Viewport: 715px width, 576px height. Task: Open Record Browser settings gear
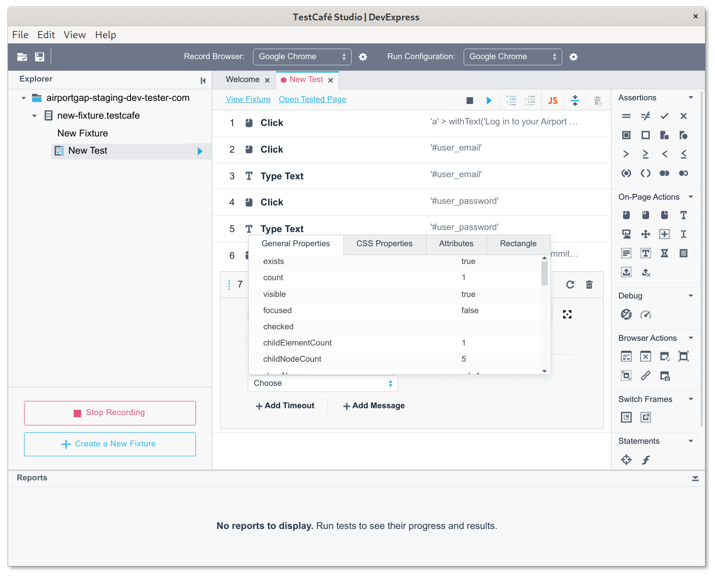[x=363, y=57]
